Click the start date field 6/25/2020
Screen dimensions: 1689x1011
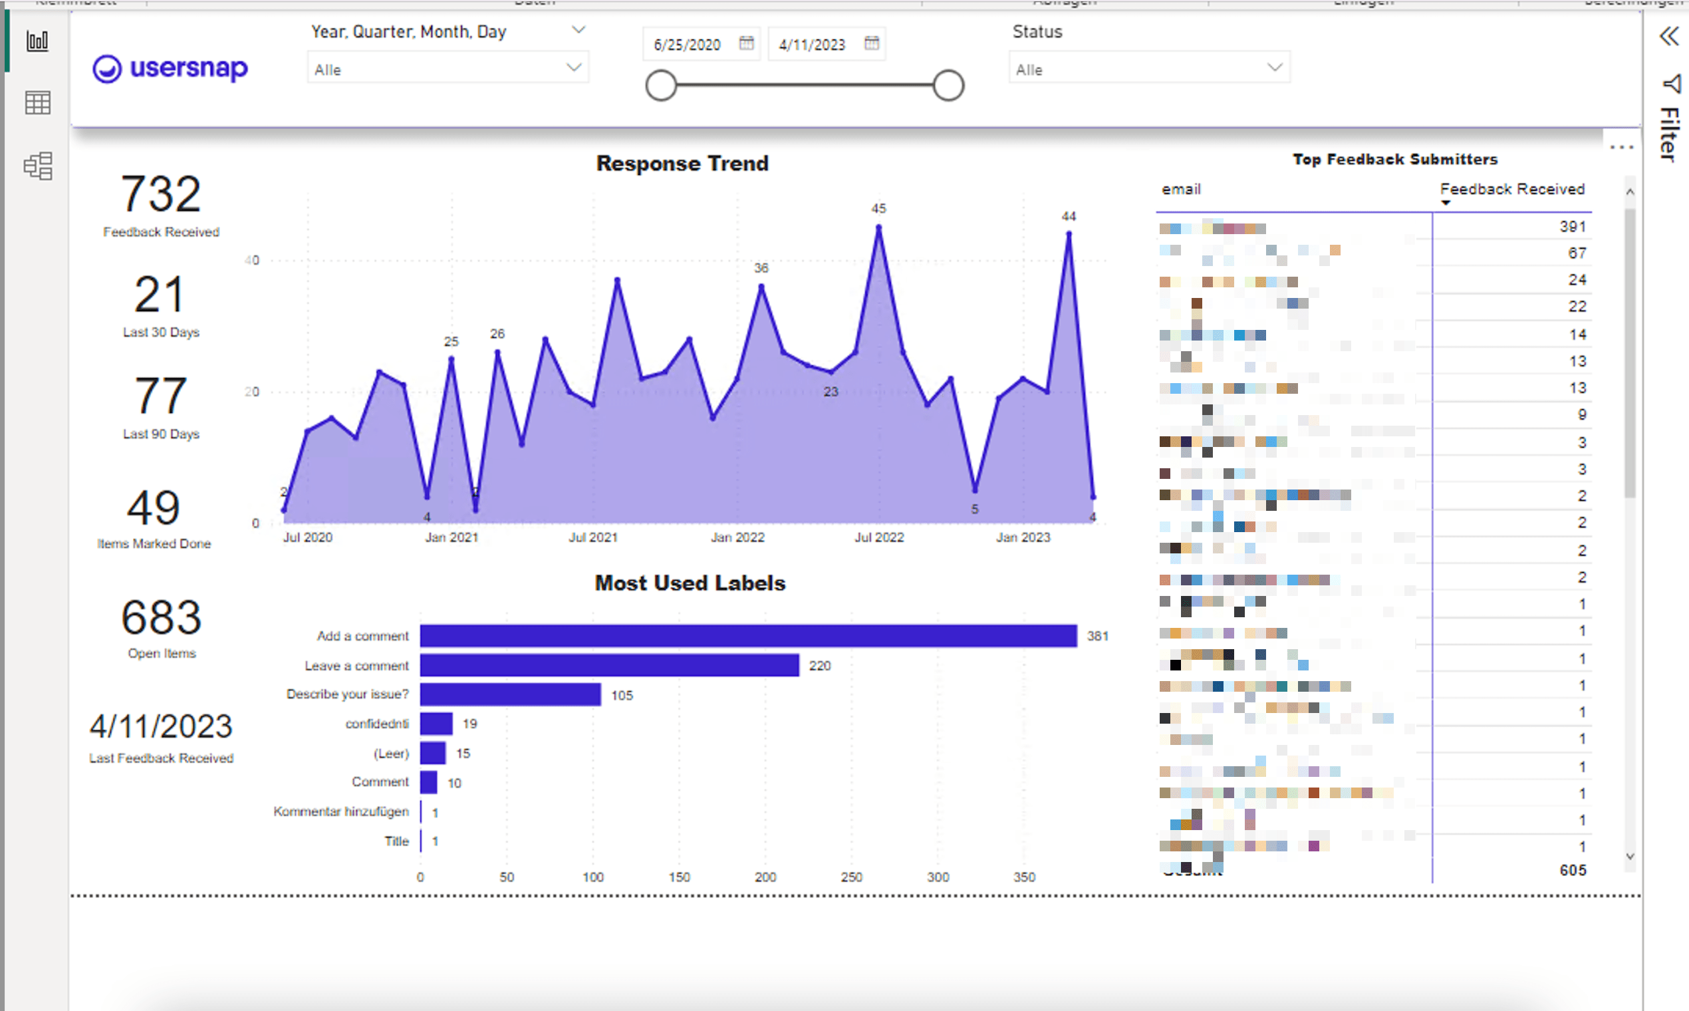click(x=687, y=45)
